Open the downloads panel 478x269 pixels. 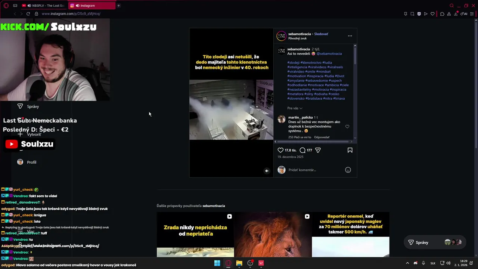[x=456, y=14]
